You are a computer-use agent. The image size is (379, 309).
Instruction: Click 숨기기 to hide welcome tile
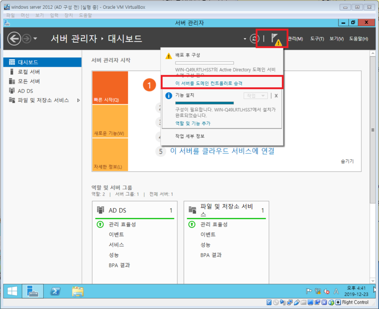347,161
